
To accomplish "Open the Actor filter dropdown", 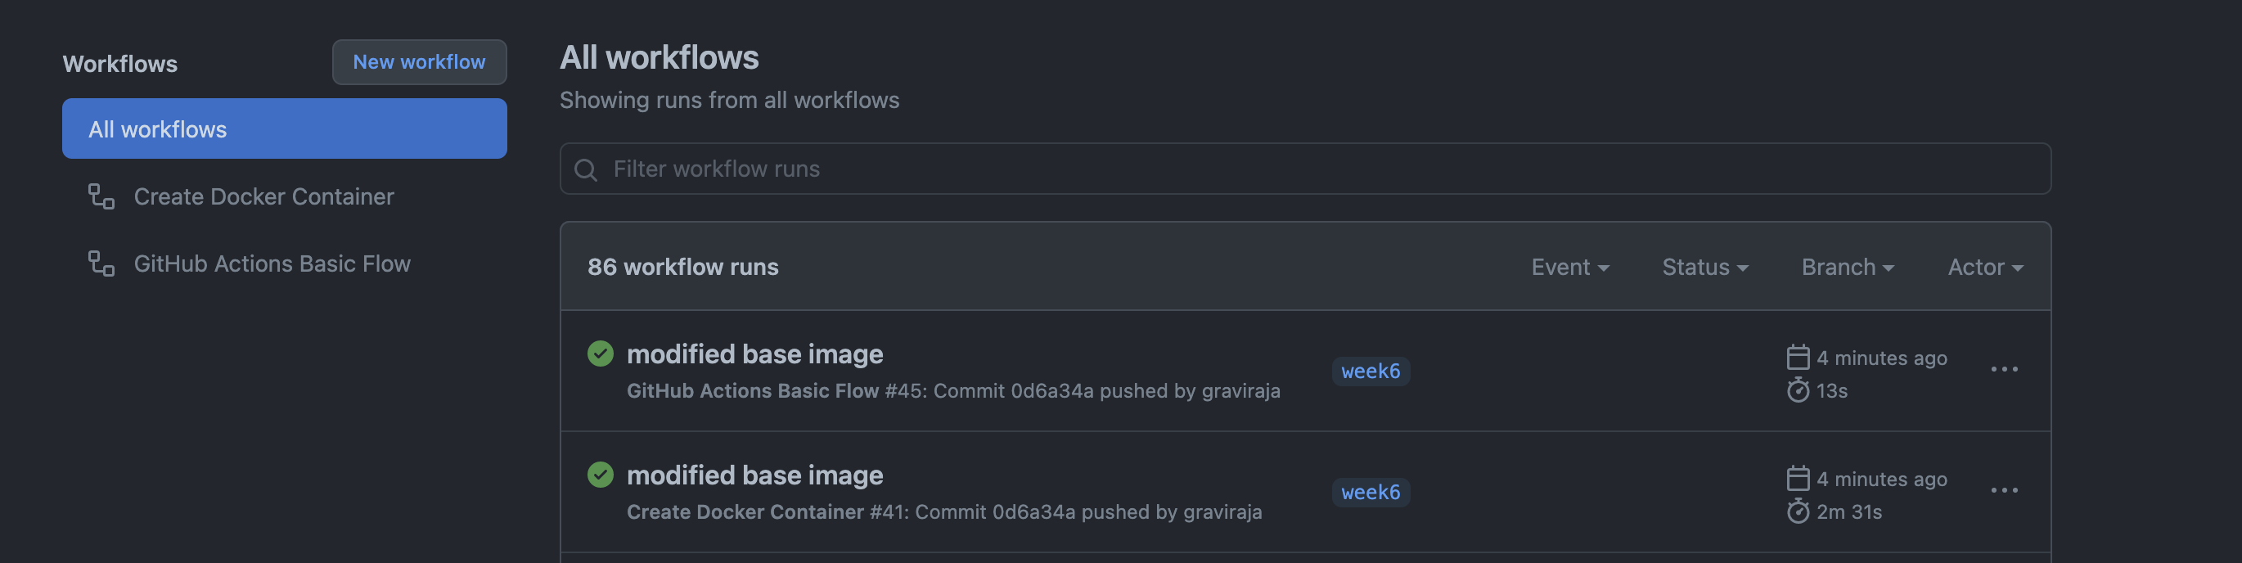I will (1984, 267).
